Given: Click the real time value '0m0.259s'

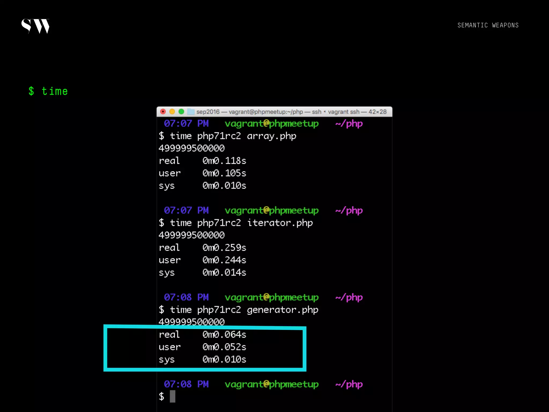Looking at the screenshot, I should [224, 248].
